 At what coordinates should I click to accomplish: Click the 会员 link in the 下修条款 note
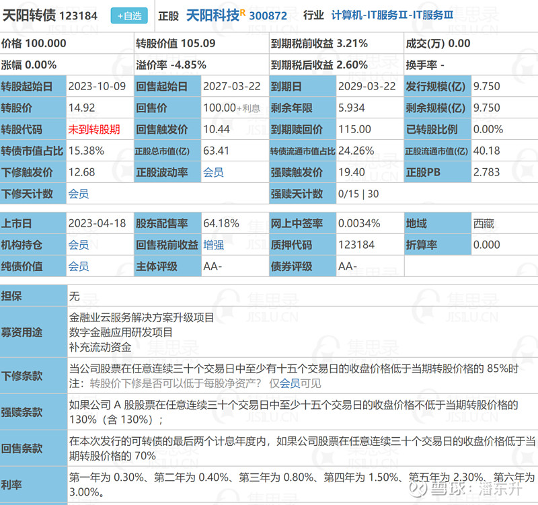(x=289, y=383)
